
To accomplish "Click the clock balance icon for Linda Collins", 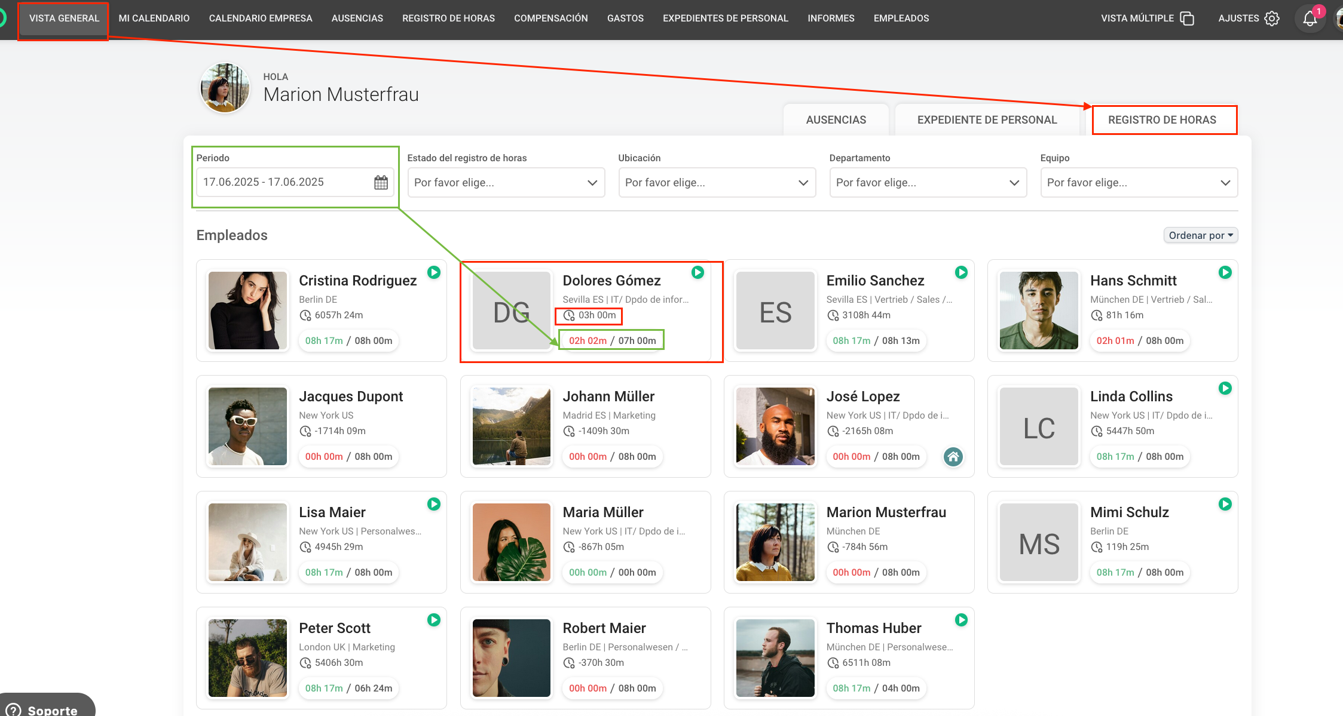I will tap(1097, 431).
